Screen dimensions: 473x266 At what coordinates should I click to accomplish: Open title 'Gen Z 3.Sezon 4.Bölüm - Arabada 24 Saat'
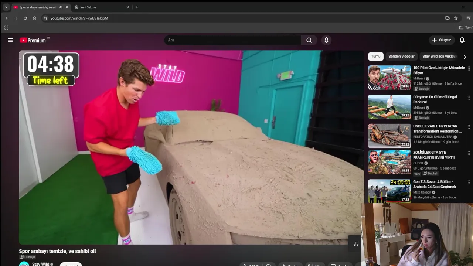pyautogui.click(x=435, y=184)
